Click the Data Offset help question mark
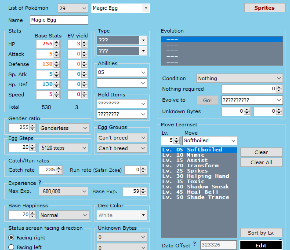 pyautogui.click(x=194, y=243)
